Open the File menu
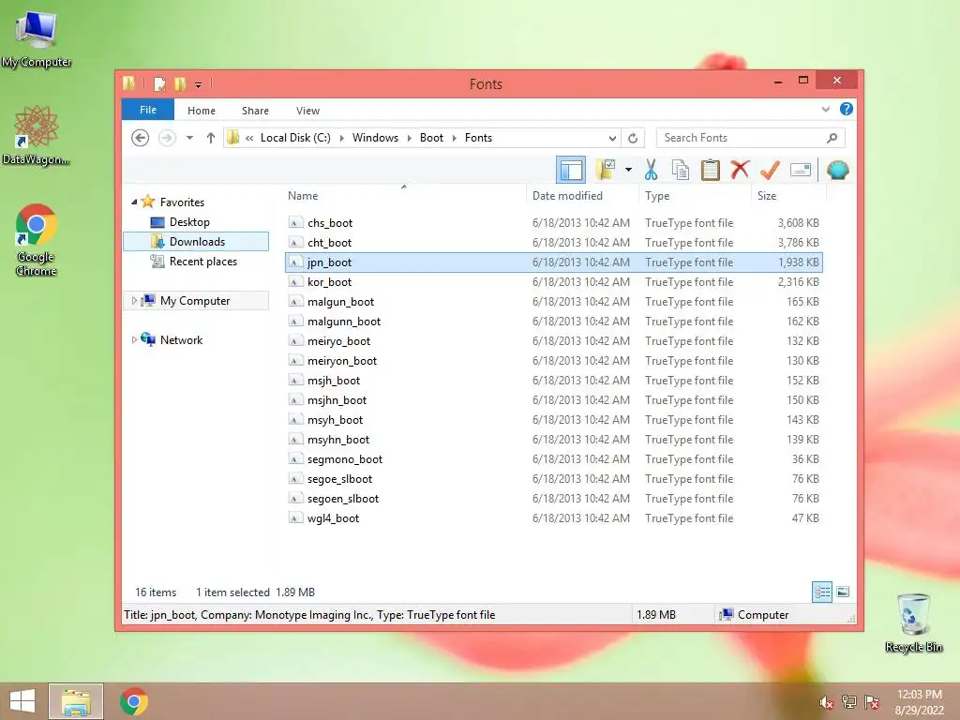The height and width of the screenshot is (720, 960). tap(148, 110)
